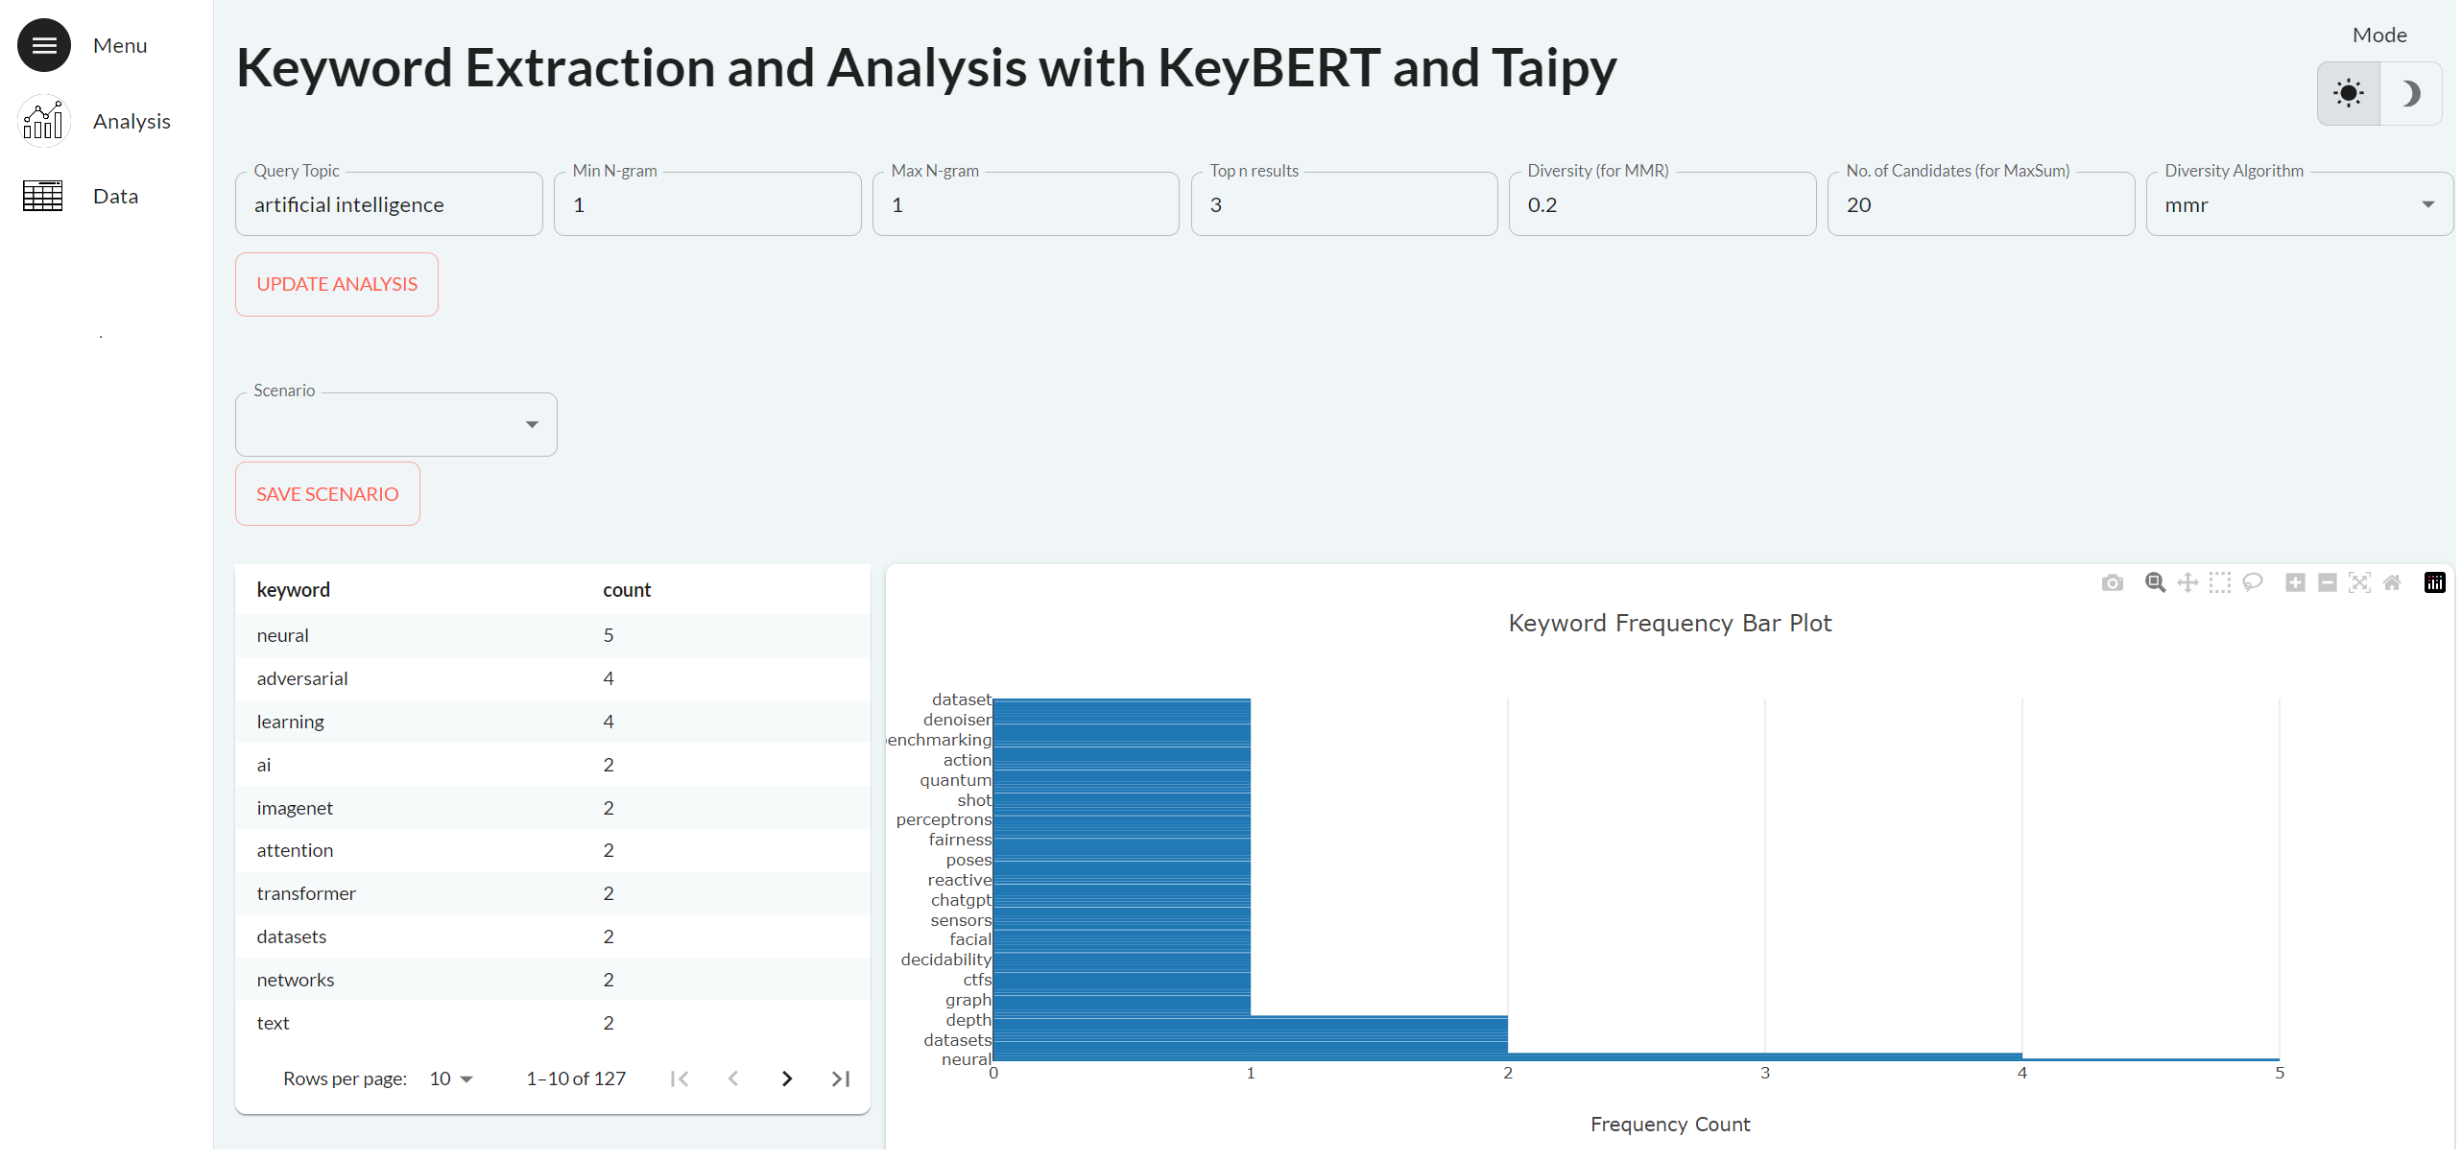Toggle the hamburger Menu button

pyautogui.click(x=44, y=45)
